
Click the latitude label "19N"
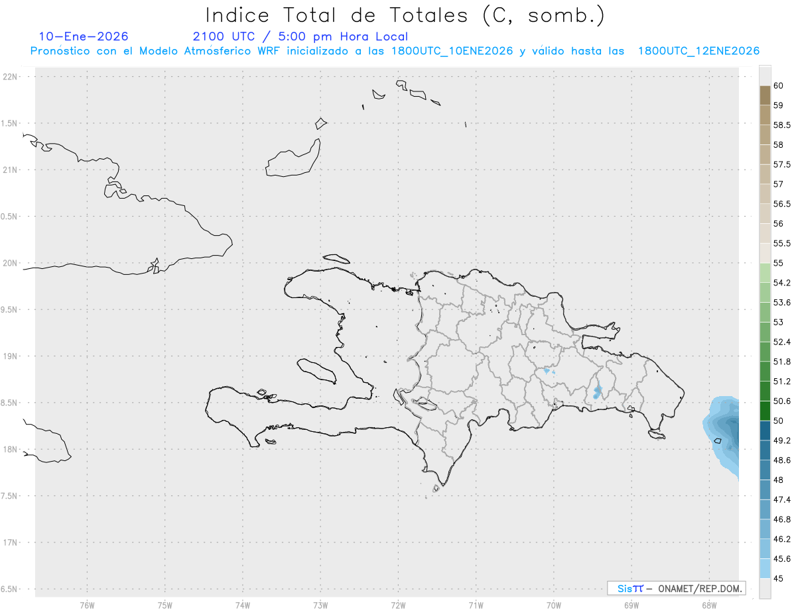click(x=11, y=356)
